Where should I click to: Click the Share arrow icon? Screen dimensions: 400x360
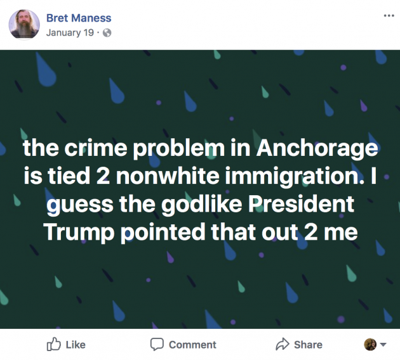(x=282, y=344)
